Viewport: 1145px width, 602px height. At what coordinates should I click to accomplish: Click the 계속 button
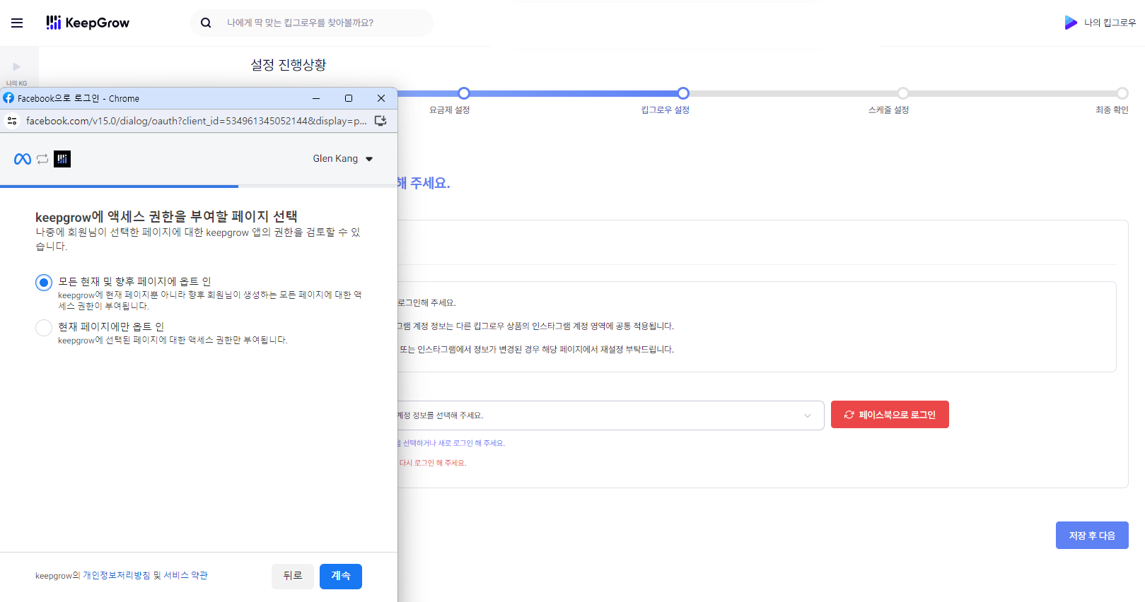340,576
